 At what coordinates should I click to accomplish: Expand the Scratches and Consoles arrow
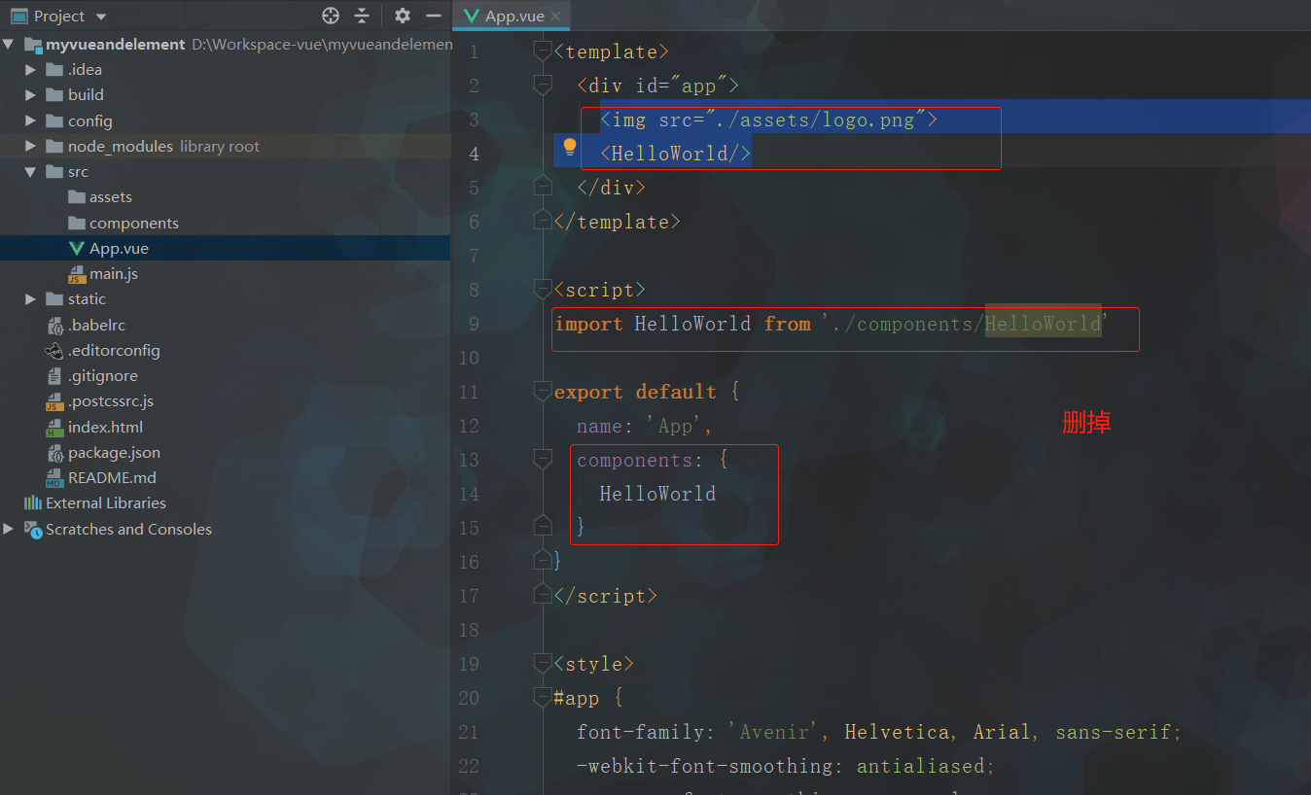(10, 529)
